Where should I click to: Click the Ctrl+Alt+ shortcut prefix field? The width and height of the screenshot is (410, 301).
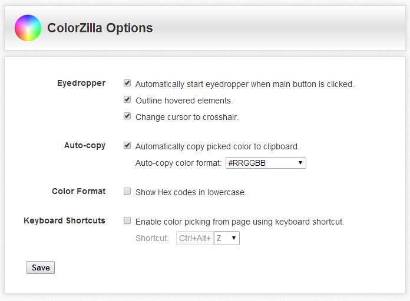click(195, 238)
